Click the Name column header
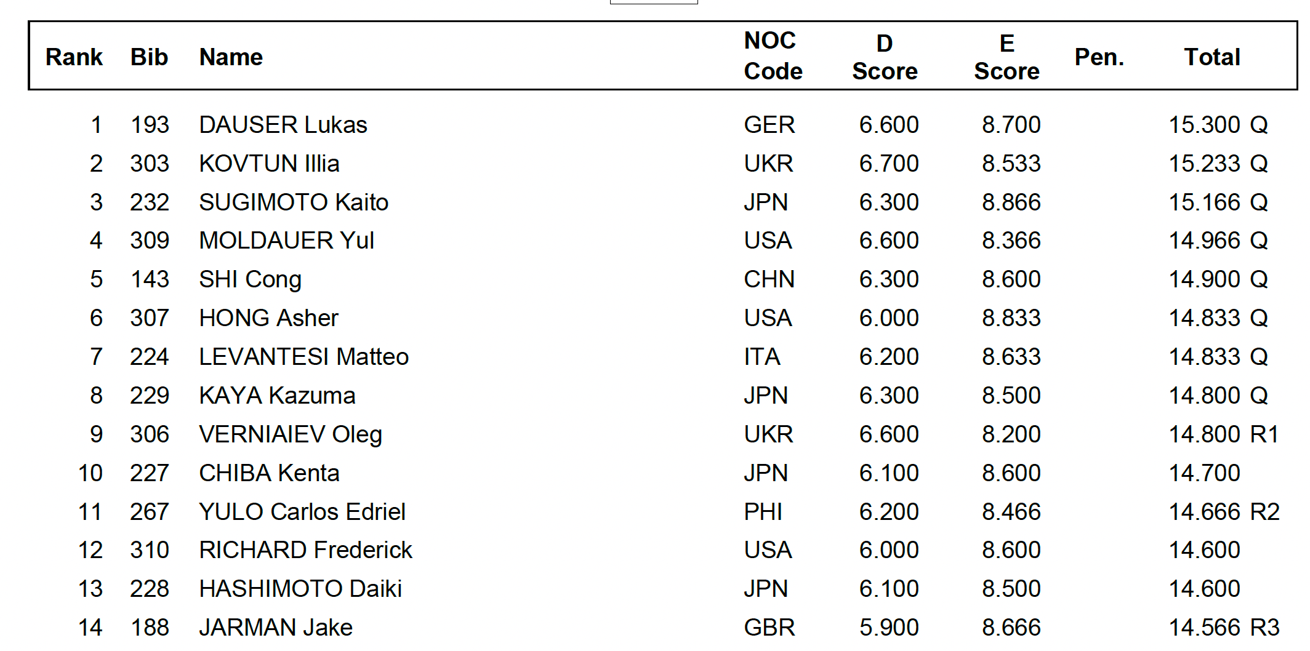This screenshot has width=1310, height=651. [x=231, y=57]
